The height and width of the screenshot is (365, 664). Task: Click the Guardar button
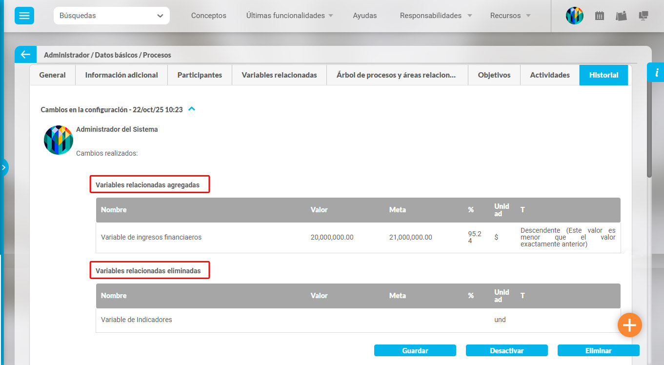point(415,350)
